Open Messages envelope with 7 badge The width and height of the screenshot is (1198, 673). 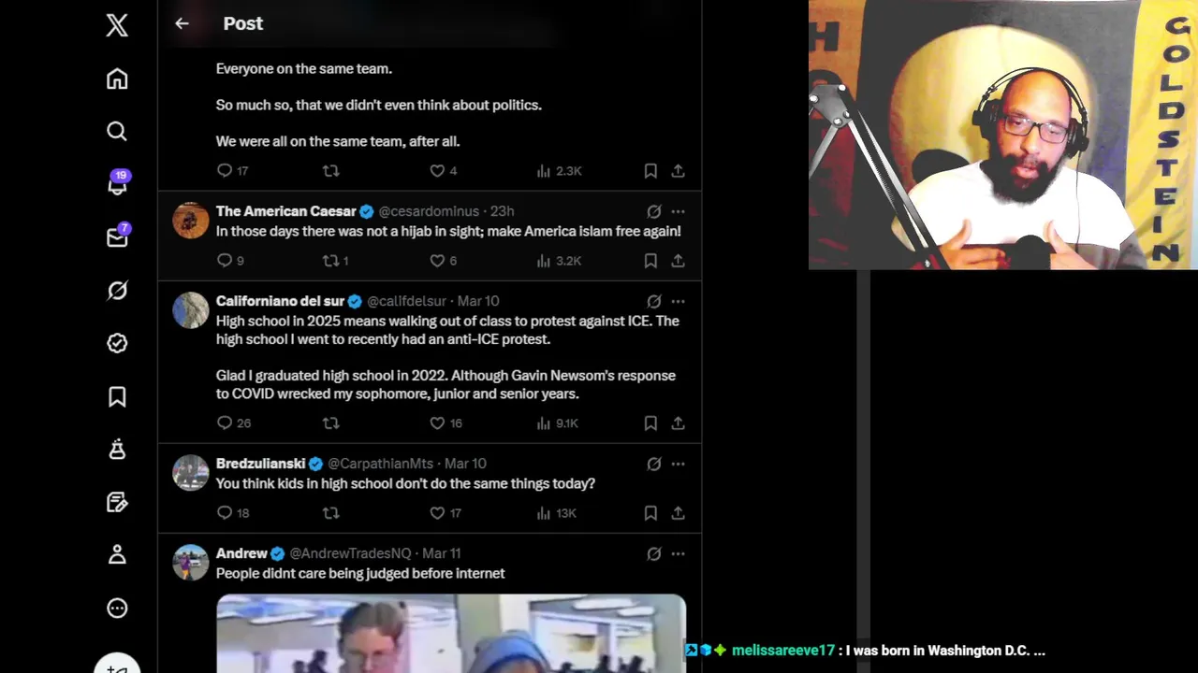[118, 236]
